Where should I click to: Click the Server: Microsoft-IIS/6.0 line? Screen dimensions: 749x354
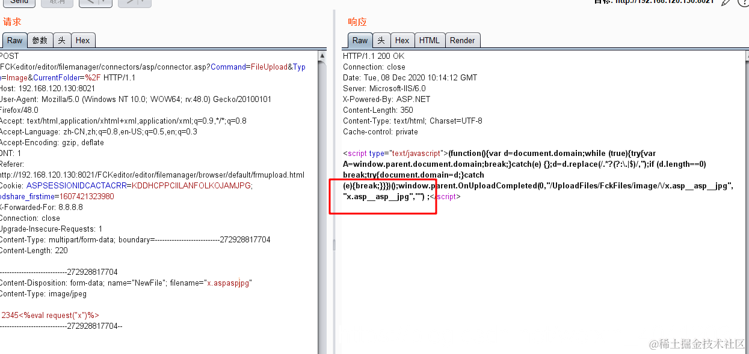(384, 88)
